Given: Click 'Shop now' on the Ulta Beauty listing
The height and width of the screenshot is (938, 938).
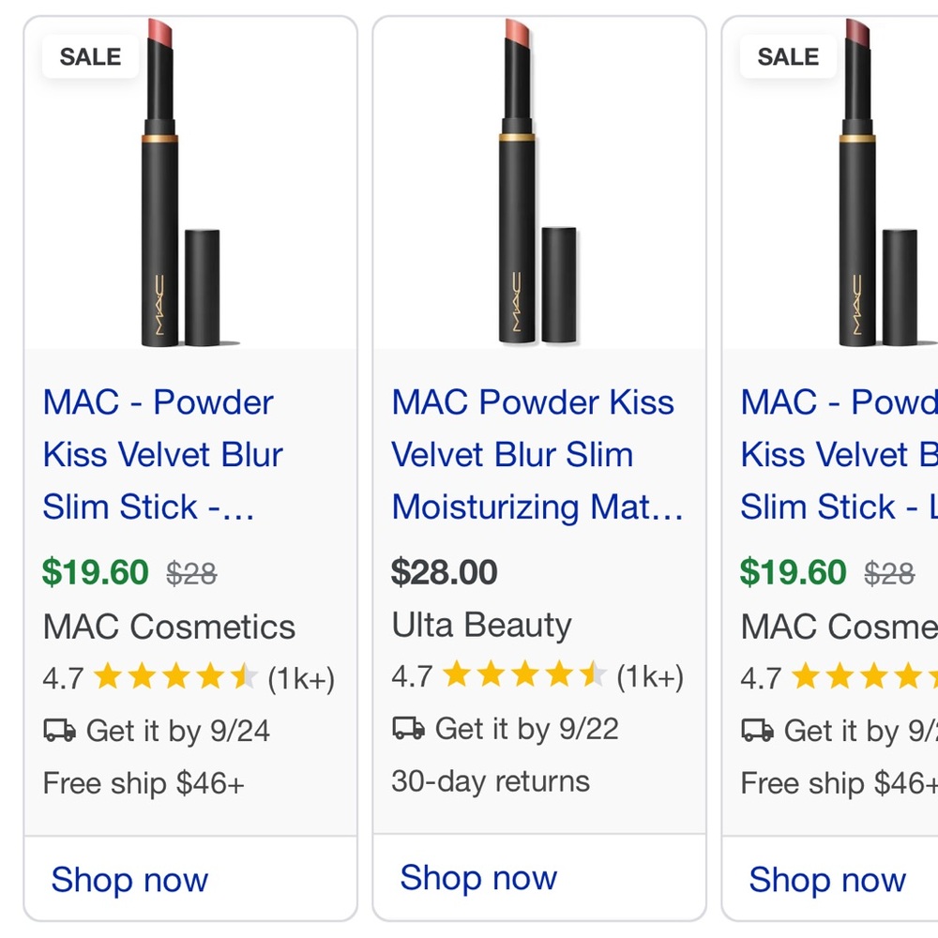Looking at the screenshot, I should point(479,878).
